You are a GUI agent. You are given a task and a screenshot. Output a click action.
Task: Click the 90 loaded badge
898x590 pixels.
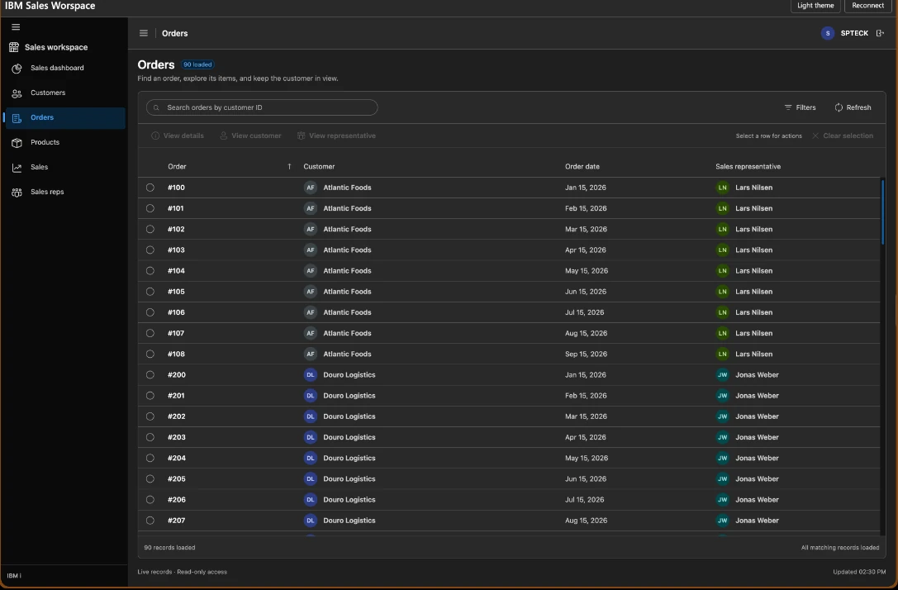click(x=197, y=64)
